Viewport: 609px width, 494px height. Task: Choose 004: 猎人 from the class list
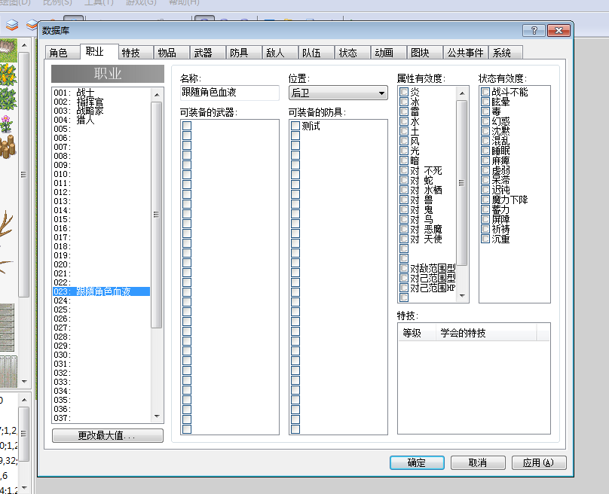101,120
